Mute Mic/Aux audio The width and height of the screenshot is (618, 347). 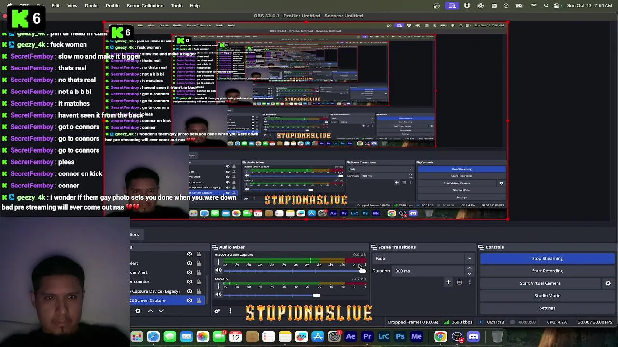click(x=218, y=294)
